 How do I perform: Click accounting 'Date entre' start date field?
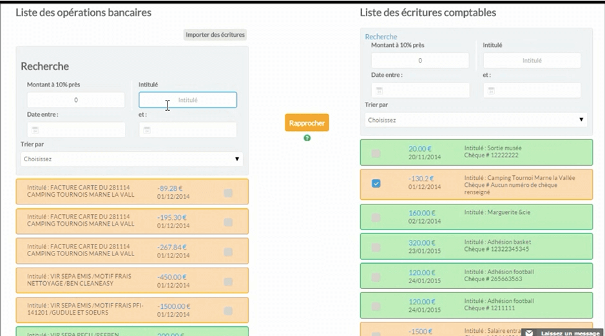pyautogui.click(x=420, y=91)
